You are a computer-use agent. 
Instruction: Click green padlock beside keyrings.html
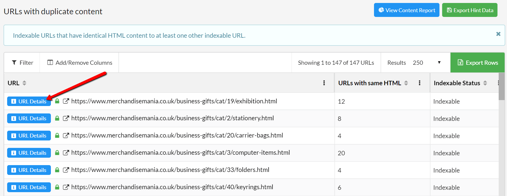(x=57, y=187)
